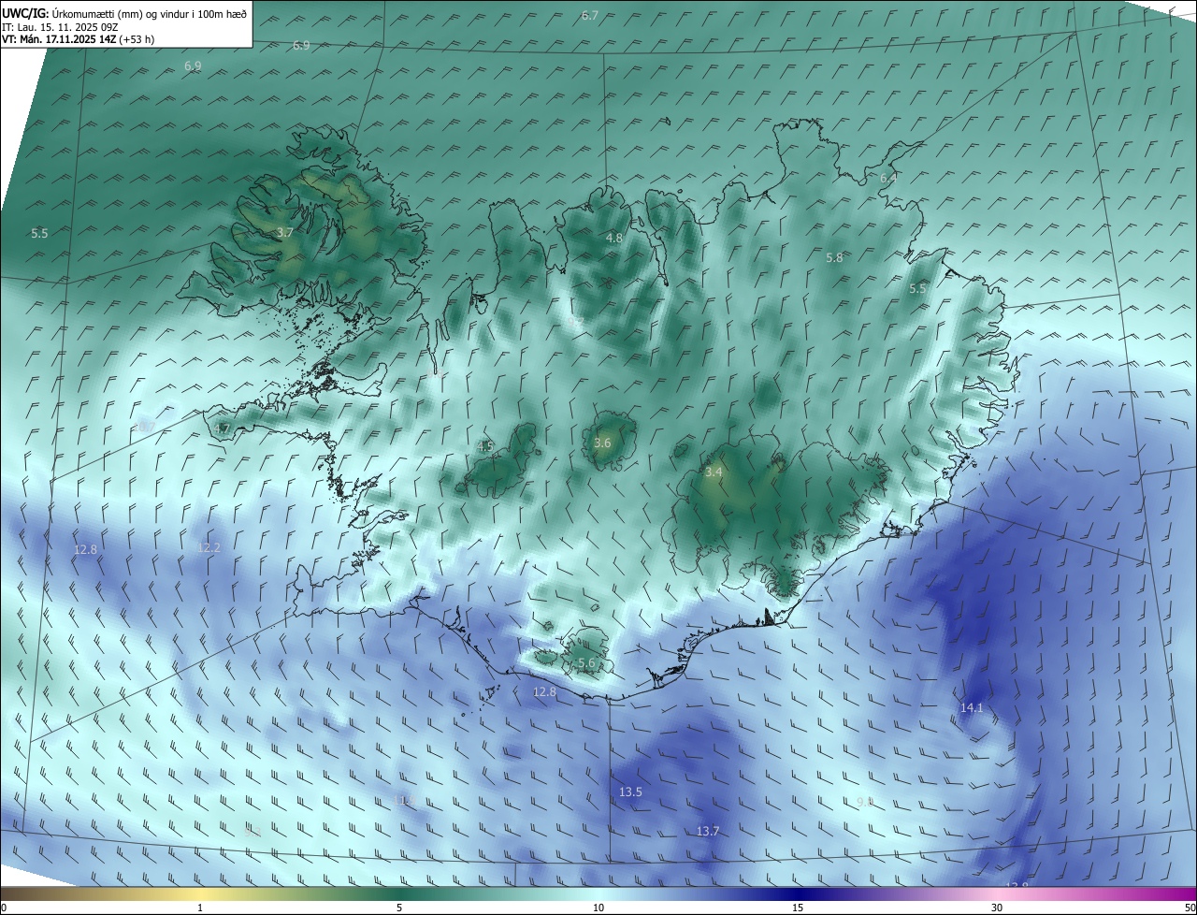The height and width of the screenshot is (915, 1197).
Task: Click the 3.7 value over the Westfjords
Action: 285,232
